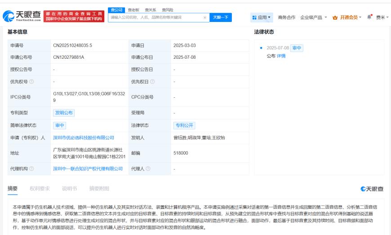Open the 商务合作 link
Screen dimensions: 391x235
click(x=287, y=17)
